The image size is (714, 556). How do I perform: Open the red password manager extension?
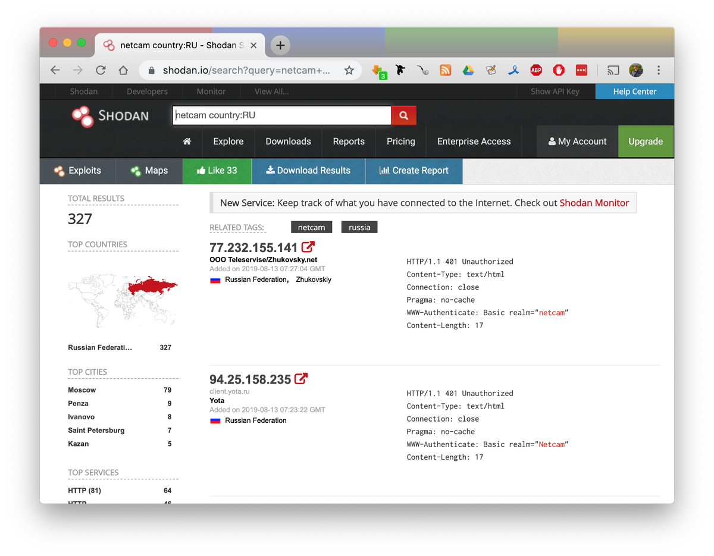coord(581,70)
